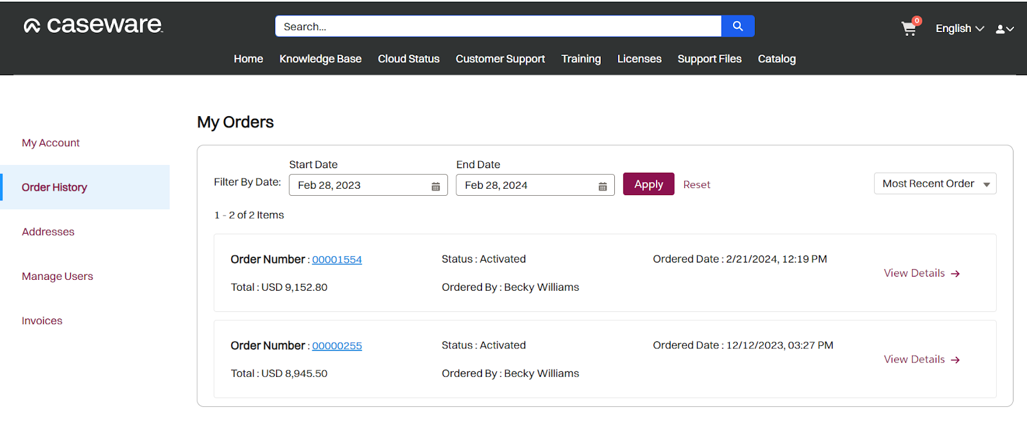Open the Licenses menu item
The image size is (1027, 441).
[x=639, y=59]
